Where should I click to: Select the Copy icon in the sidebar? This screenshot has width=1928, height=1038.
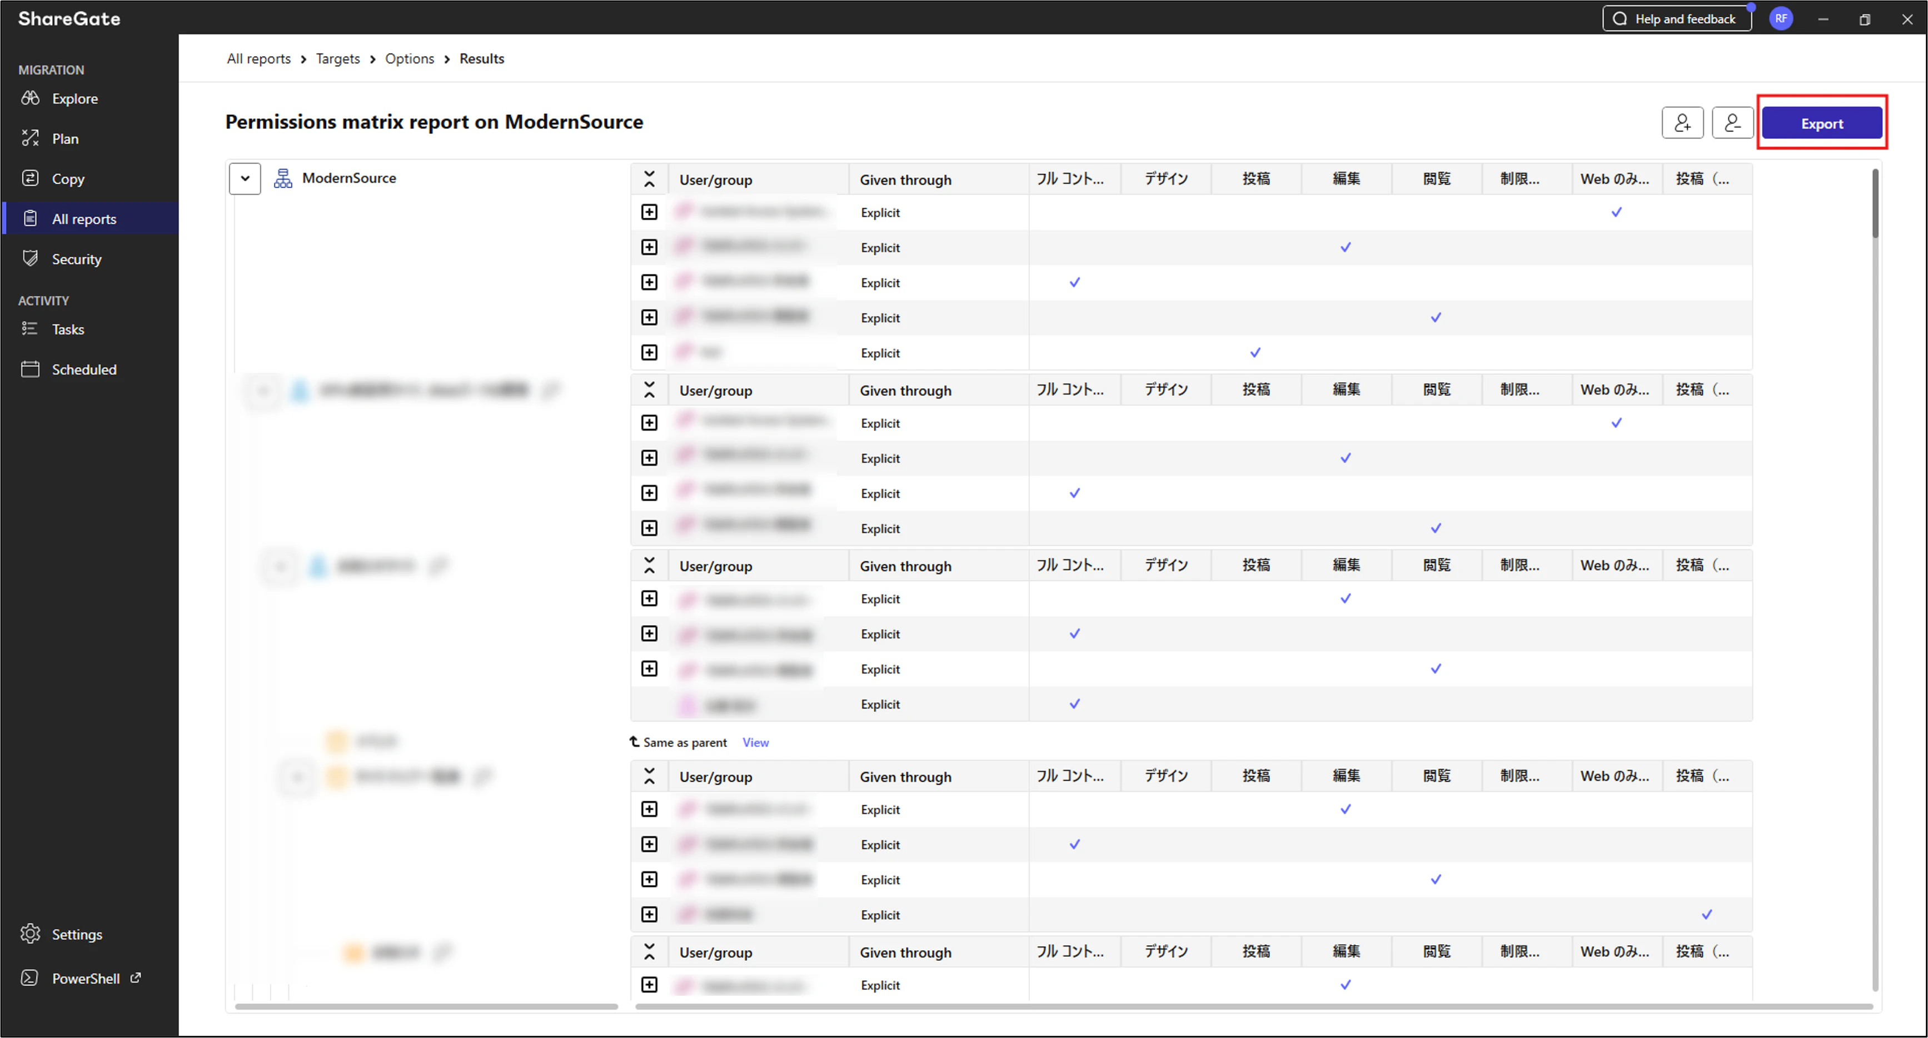[x=30, y=178]
